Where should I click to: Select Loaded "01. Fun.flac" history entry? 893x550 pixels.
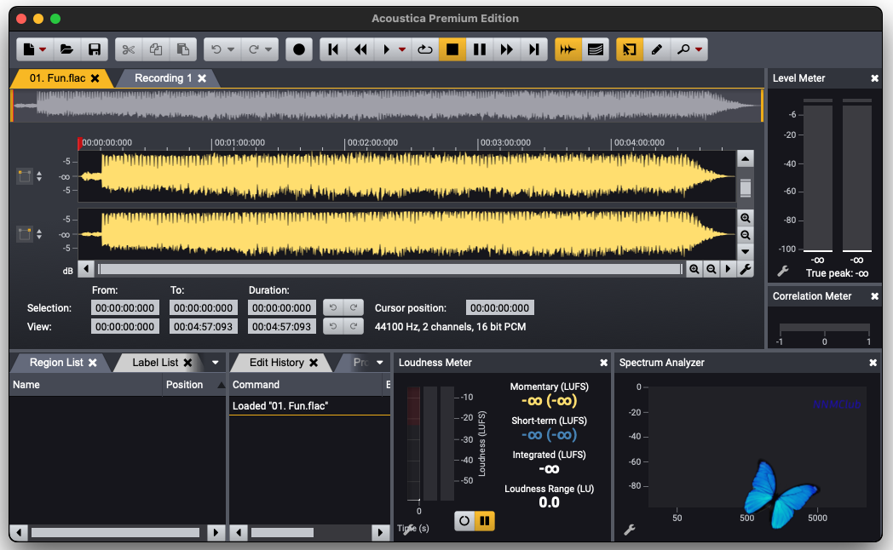tap(309, 405)
